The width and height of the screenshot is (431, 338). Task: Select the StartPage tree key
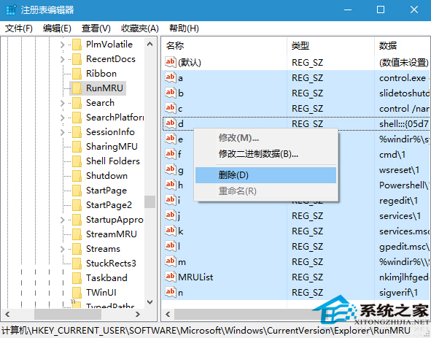coord(106,191)
